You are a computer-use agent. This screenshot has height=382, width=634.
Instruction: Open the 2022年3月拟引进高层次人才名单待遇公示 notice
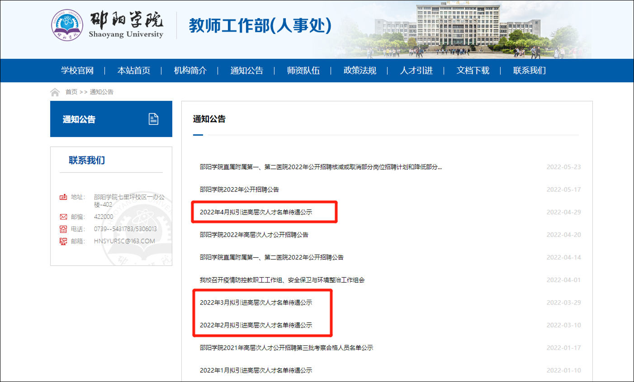[x=256, y=302]
